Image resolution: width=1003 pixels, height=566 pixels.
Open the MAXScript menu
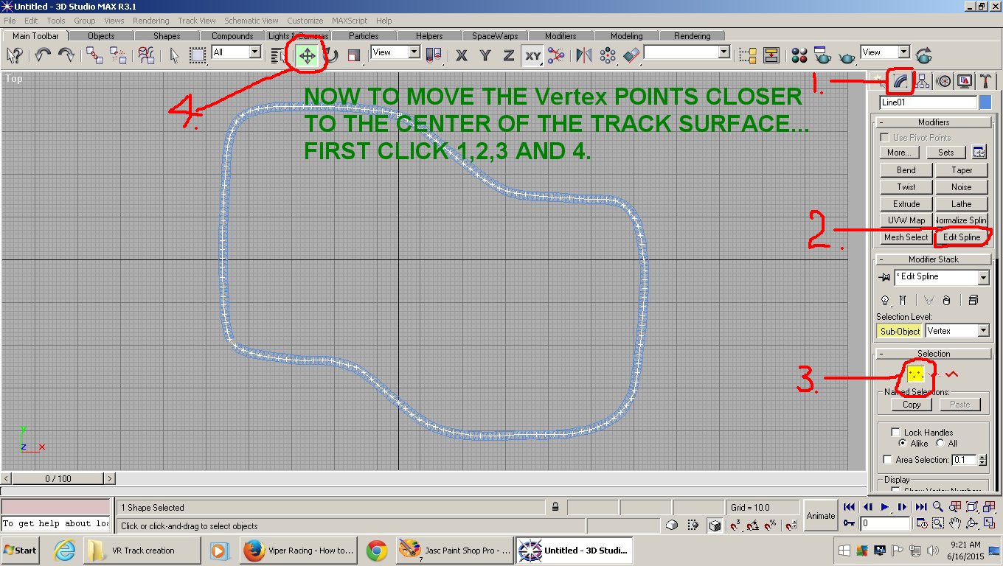tap(350, 21)
